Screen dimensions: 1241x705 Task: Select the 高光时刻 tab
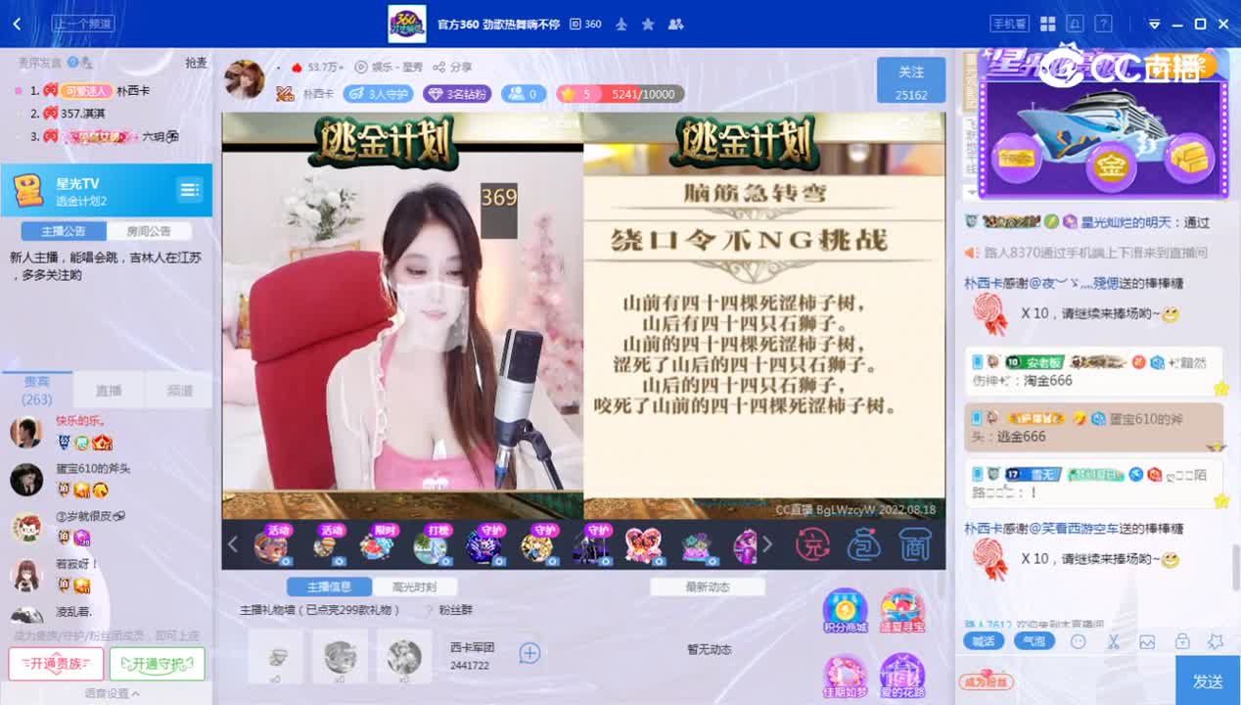(414, 587)
